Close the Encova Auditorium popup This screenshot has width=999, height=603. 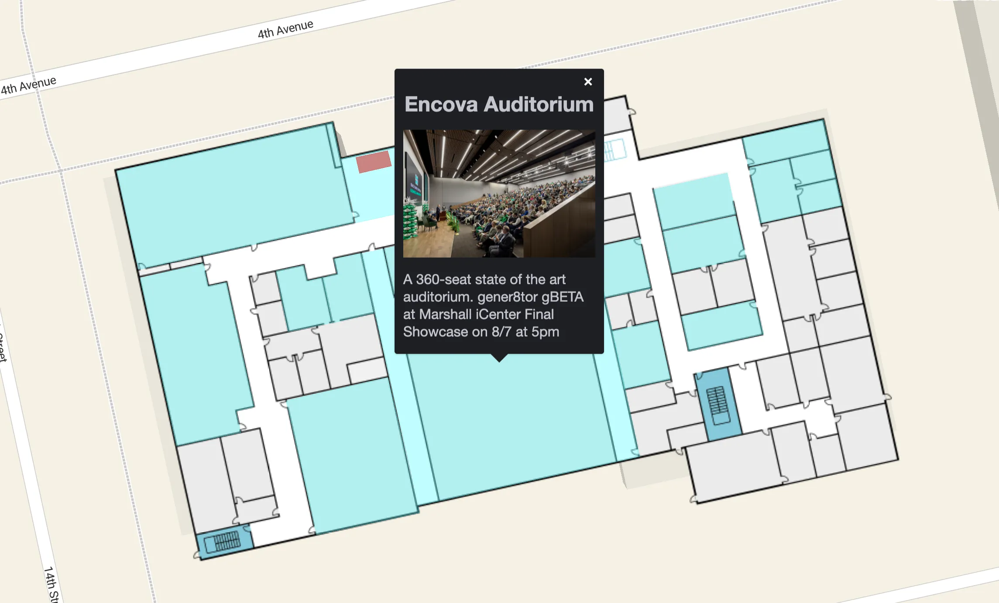pos(588,82)
